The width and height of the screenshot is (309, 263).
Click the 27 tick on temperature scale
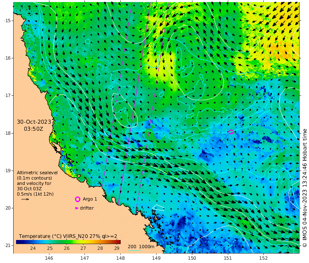click(x=83, y=248)
